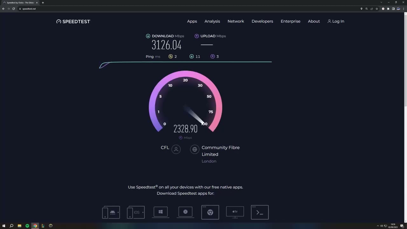Viewport: 407px width, 229px height.
Task: Open the notification center icon
Action: 402,226
